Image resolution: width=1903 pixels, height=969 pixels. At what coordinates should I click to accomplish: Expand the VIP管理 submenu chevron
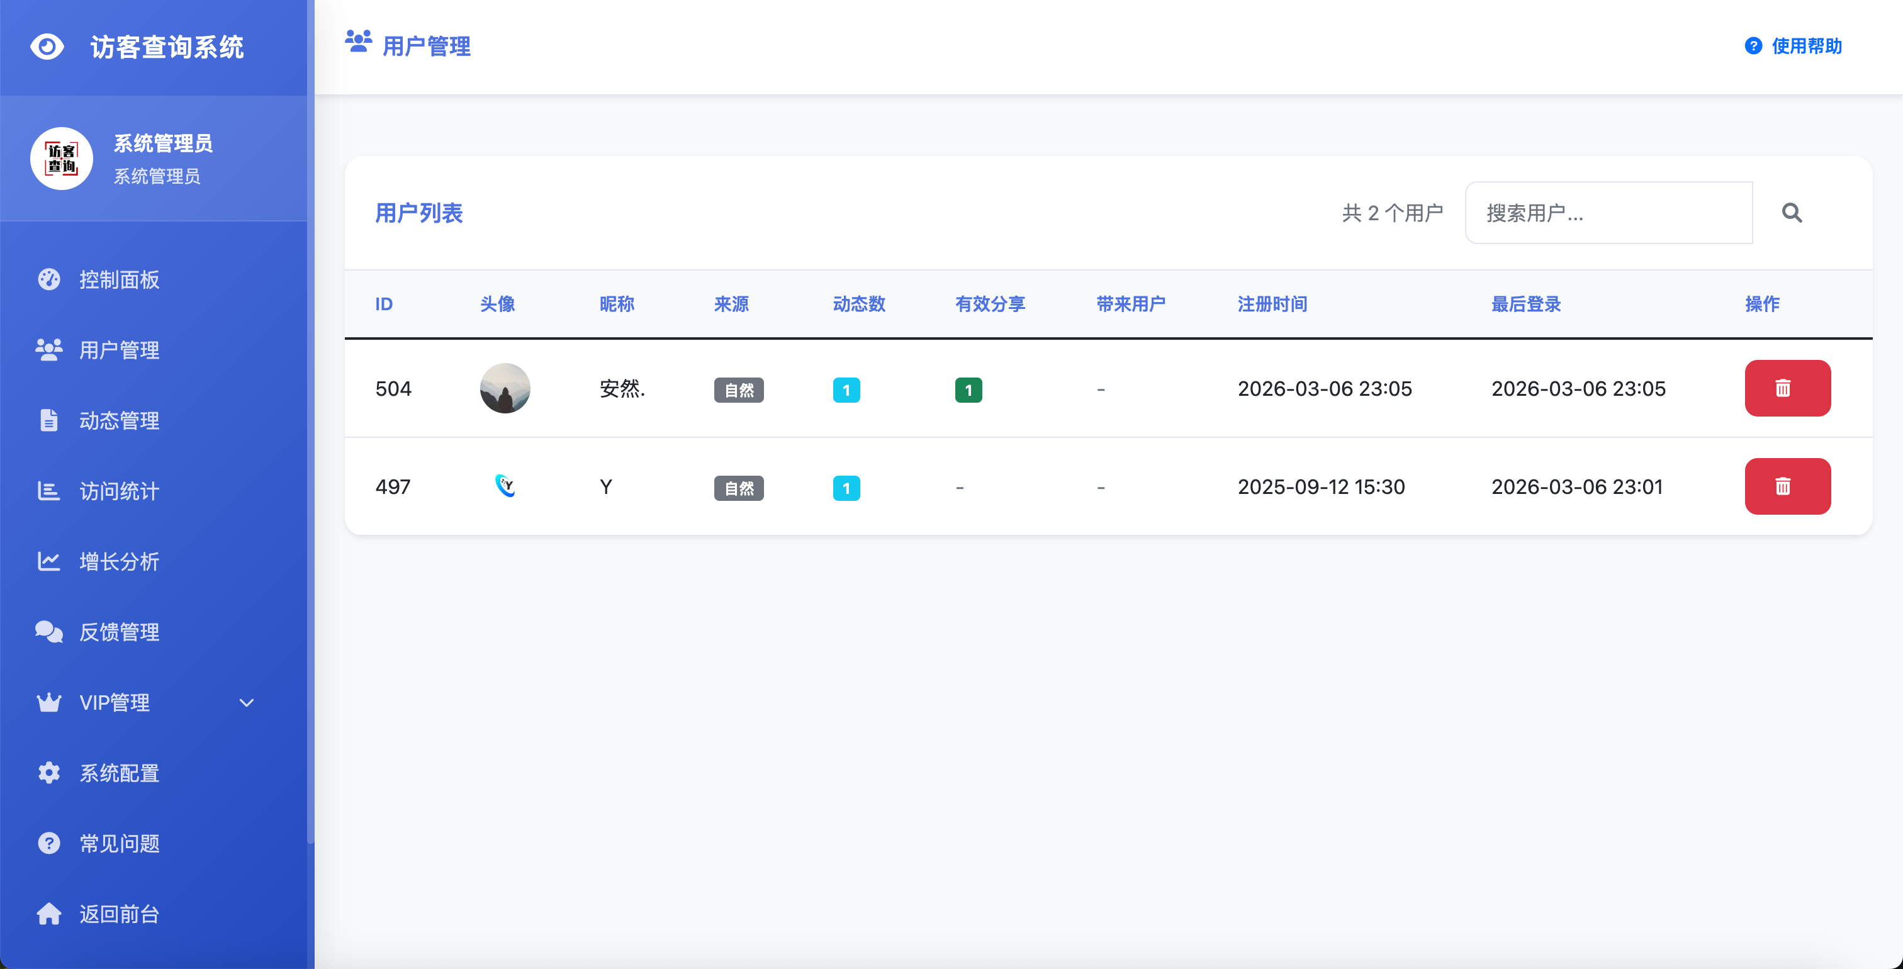247,702
